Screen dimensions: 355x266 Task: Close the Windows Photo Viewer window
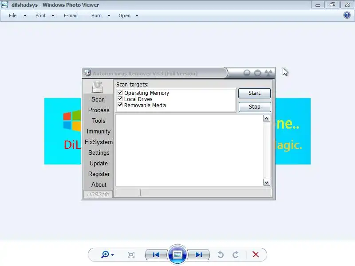click(347, 5)
